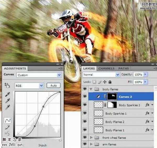
Task: Click lock image pixels brush icon
Action: tap(100, 82)
